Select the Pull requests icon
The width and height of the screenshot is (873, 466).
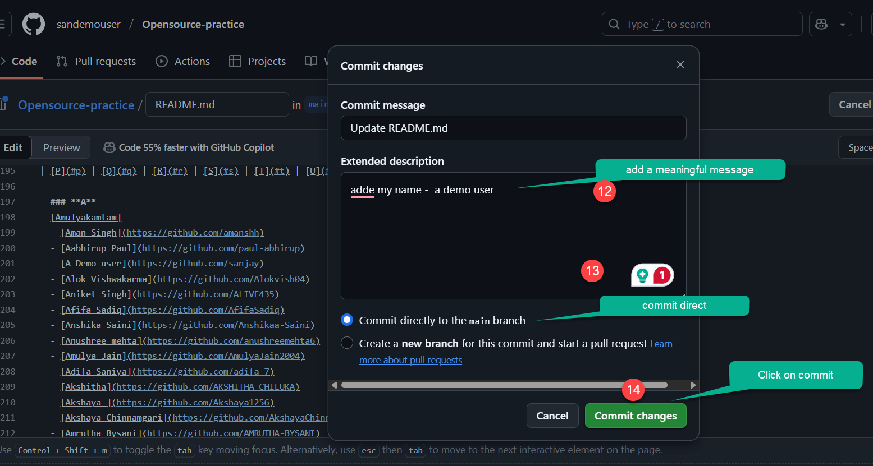click(62, 61)
